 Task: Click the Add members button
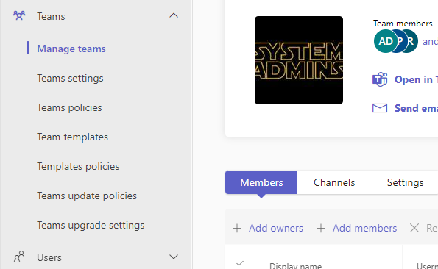point(356,228)
